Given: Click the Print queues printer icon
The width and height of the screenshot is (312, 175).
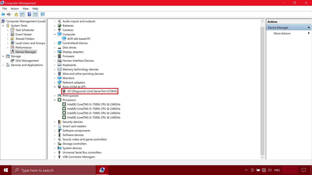Looking at the screenshot, I should tap(59, 95).
